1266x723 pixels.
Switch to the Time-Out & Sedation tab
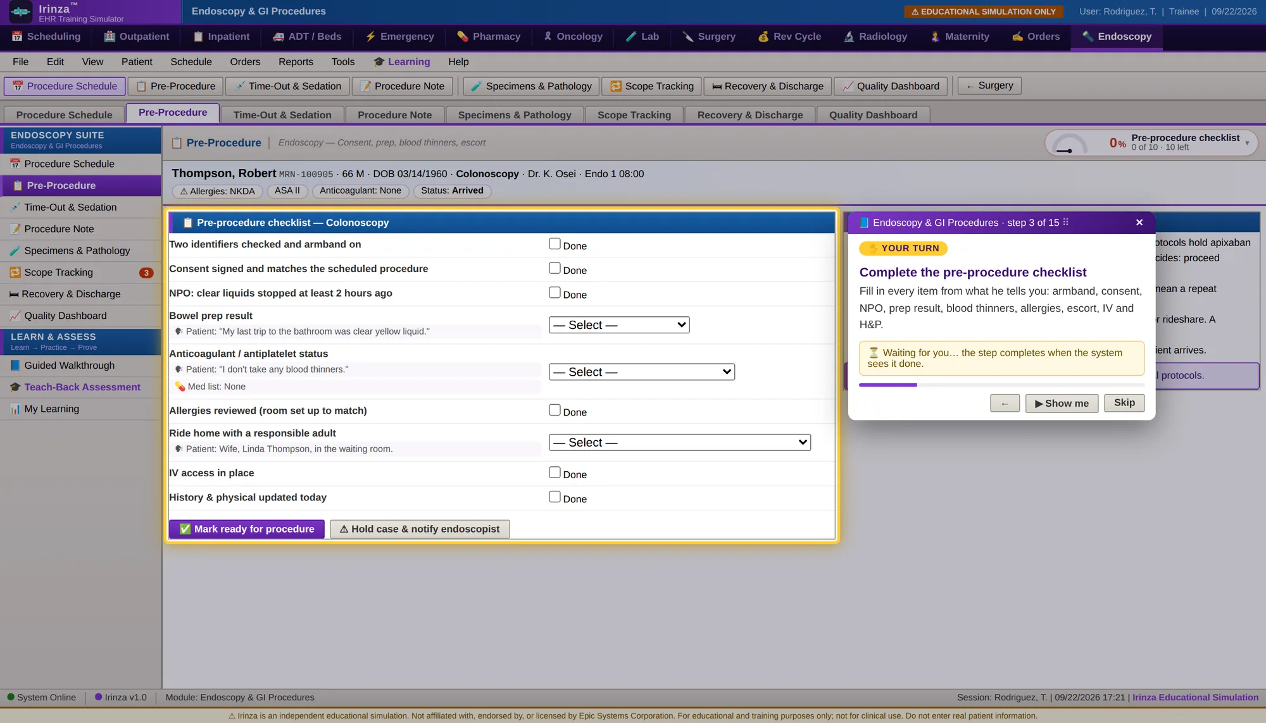click(x=282, y=115)
